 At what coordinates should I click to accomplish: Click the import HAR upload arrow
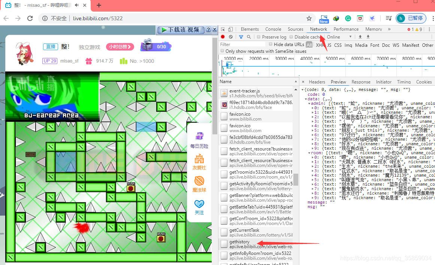point(360,37)
